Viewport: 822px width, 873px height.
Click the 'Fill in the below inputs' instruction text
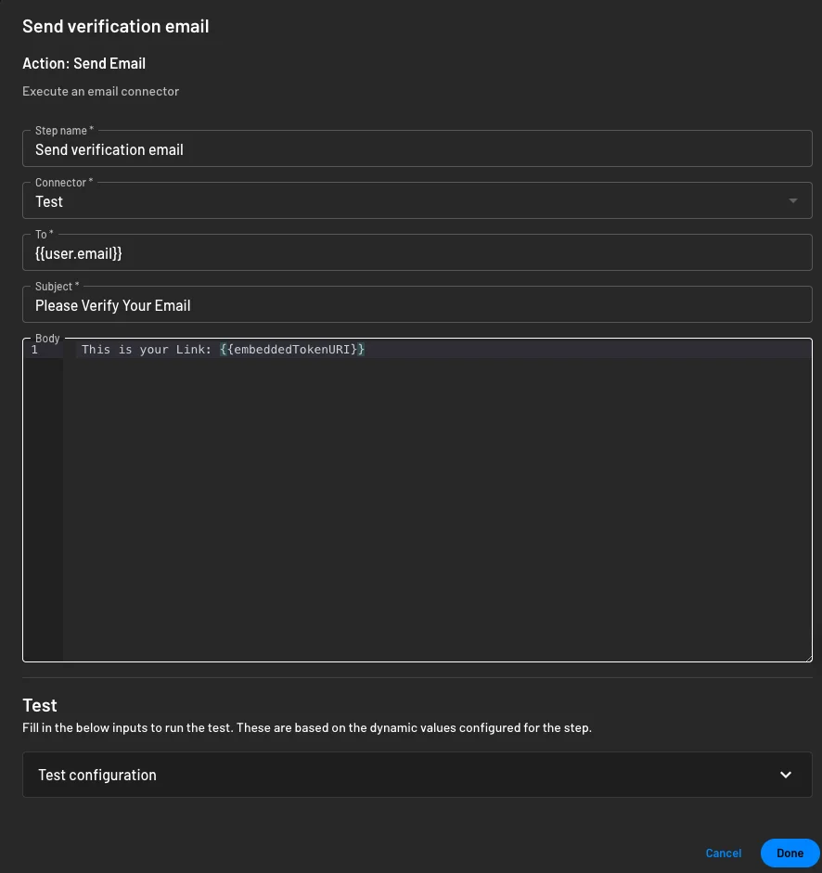click(307, 727)
